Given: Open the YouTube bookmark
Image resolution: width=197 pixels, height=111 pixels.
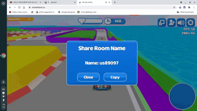Looking at the screenshot, I should click(x=18, y=12).
